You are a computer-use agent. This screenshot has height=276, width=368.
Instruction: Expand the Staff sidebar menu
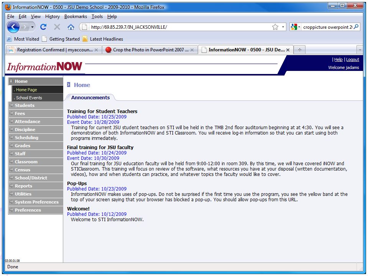pos(36,154)
